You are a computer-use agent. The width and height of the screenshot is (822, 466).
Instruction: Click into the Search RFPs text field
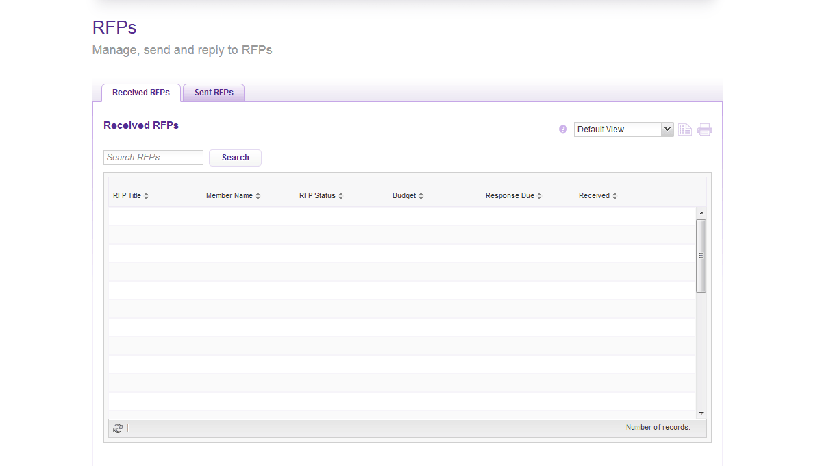(x=153, y=158)
